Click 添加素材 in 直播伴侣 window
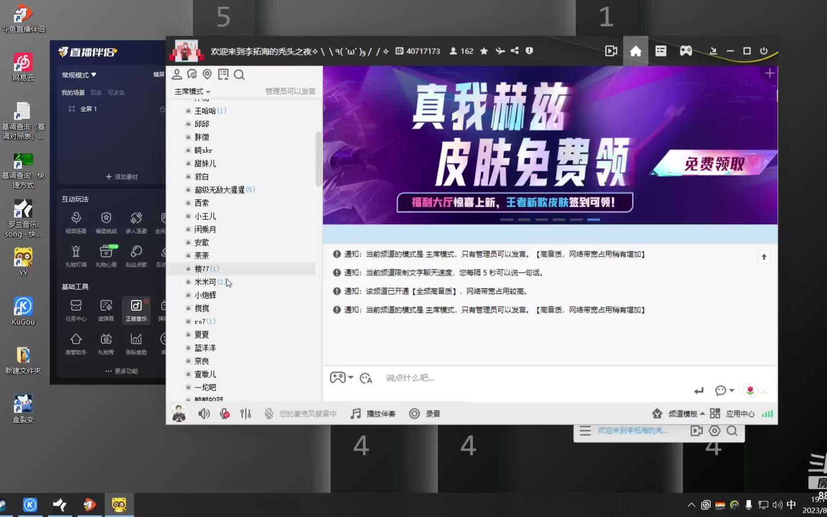Screen dimensions: 827x517 tap(122, 177)
